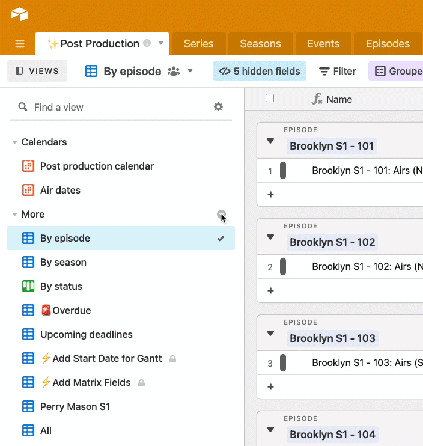Open record Brooklyn S1 - 102: Airs
Viewport: 423px width, 446px height.
[x=367, y=266]
